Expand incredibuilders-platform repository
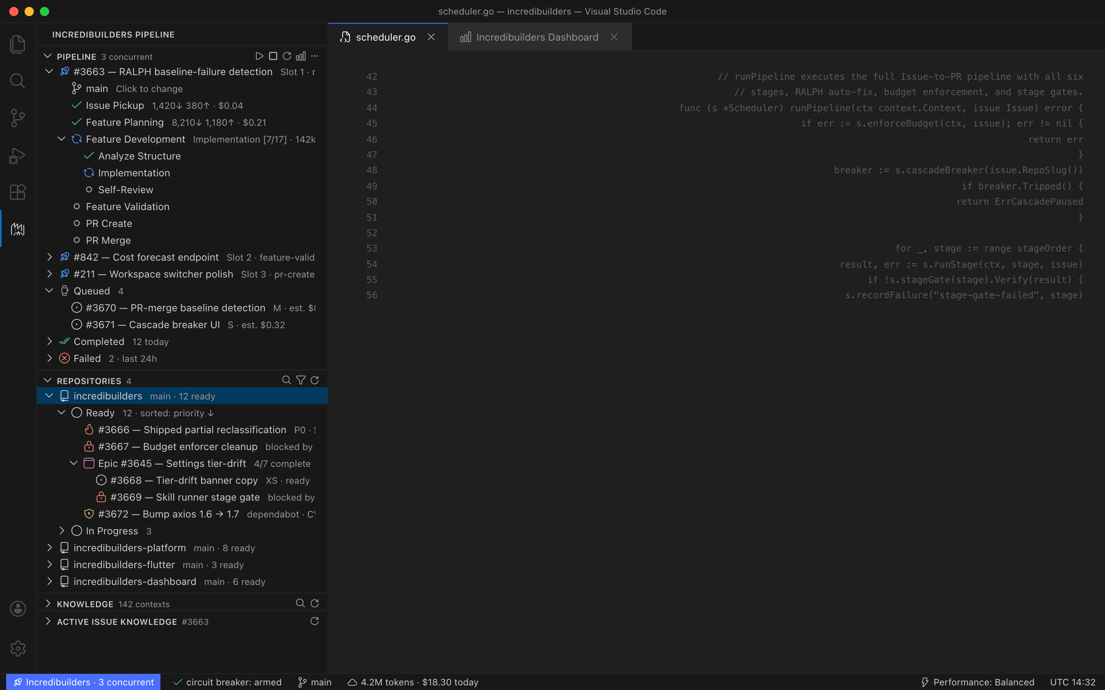The height and width of the screenshot is (690, 1105). pos(49,548)
